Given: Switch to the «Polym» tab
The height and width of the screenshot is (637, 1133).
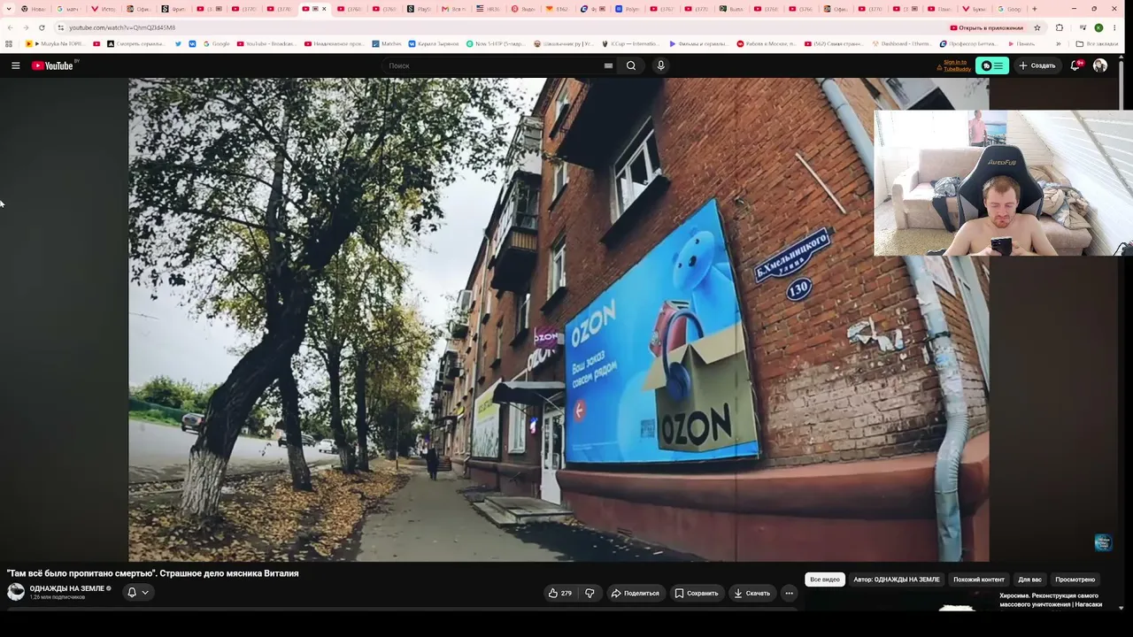Looking at the screenshot, I should pos(629,9).
